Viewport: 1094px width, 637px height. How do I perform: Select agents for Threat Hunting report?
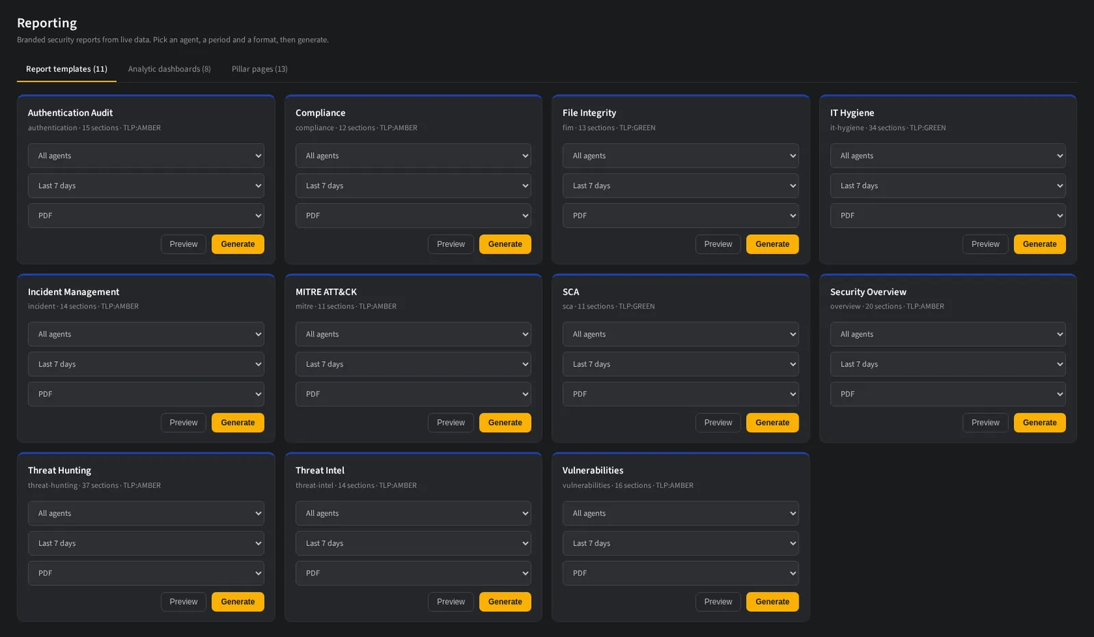tap(146, 514)
